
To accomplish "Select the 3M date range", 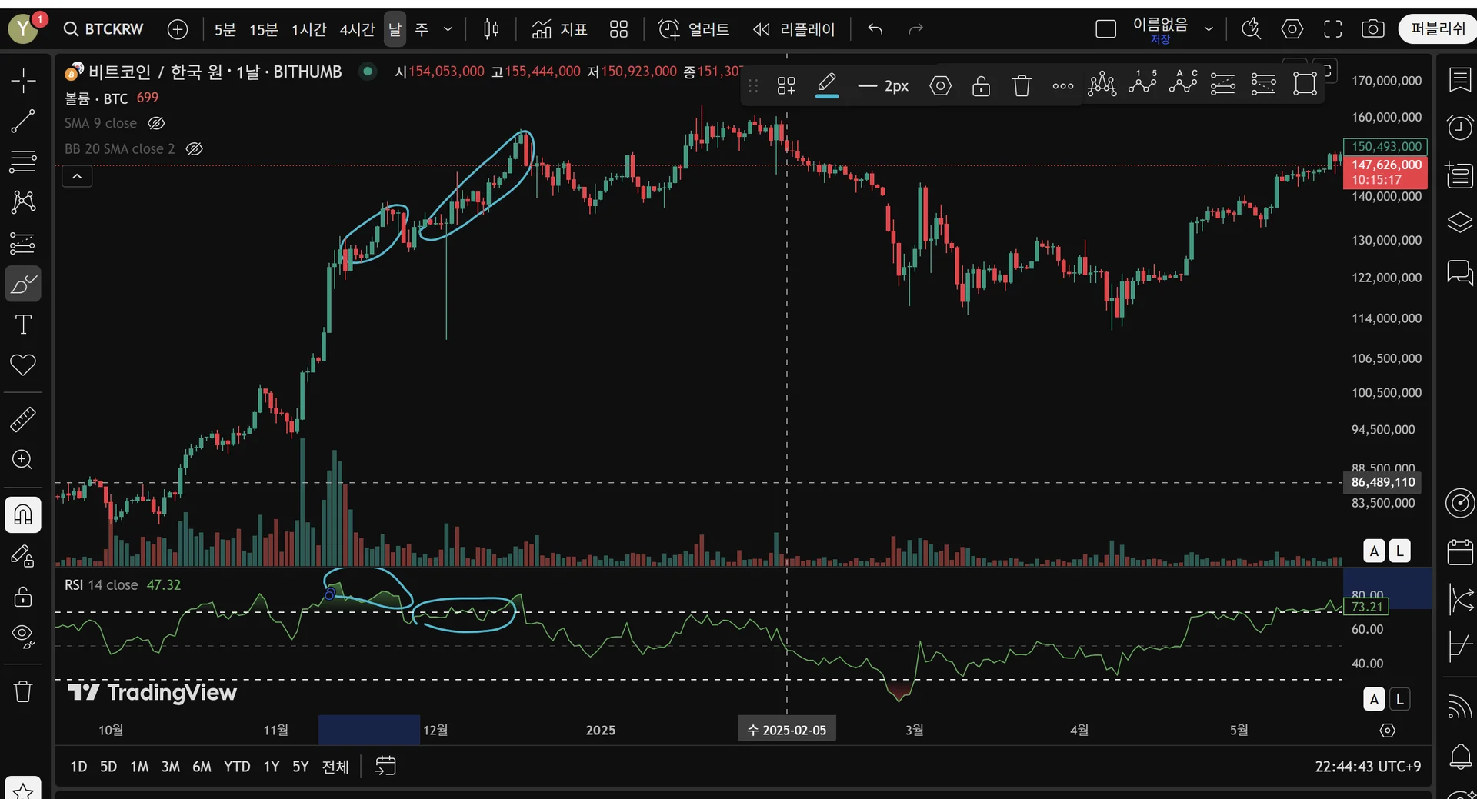I will pos(170,767).
